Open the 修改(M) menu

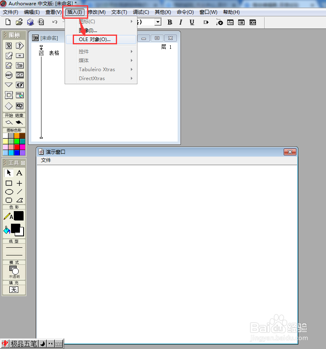click(97, 12)
